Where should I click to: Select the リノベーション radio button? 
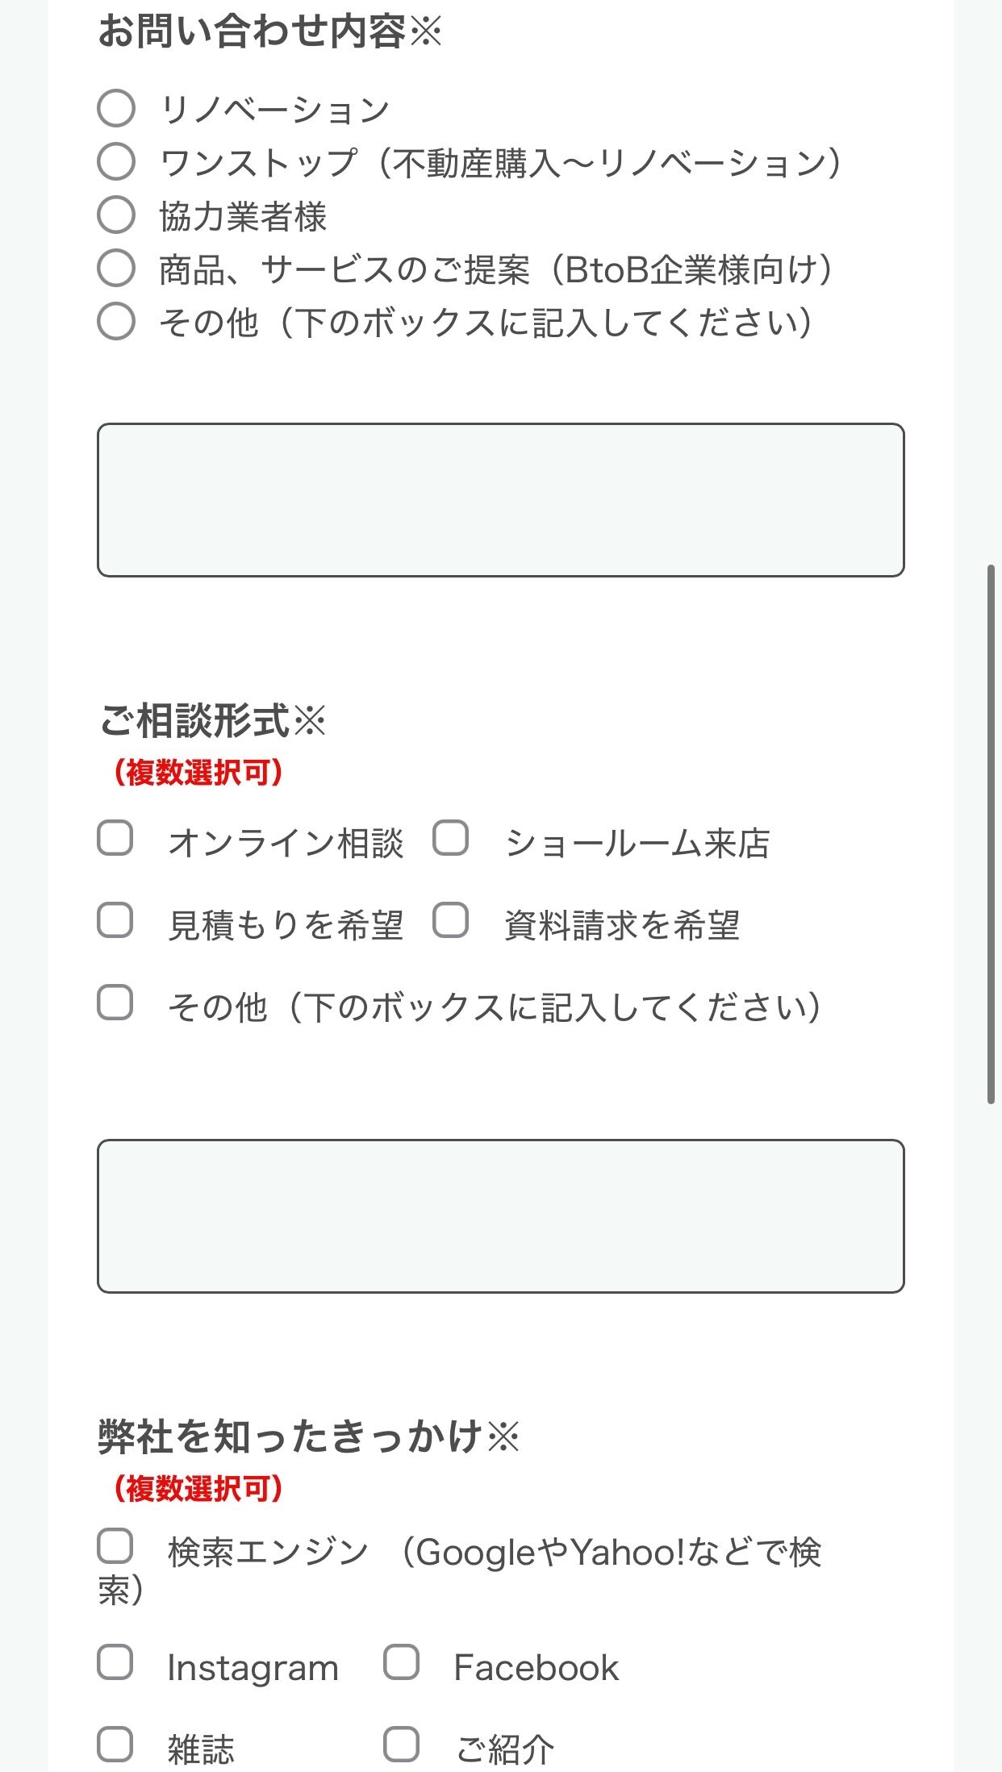point(116,108)
